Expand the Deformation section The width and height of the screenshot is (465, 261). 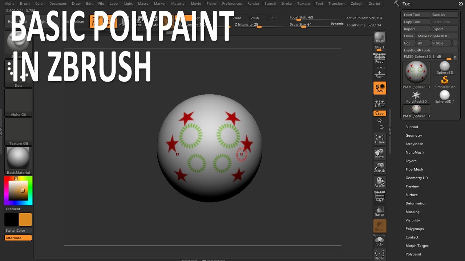tap(416, 203)
